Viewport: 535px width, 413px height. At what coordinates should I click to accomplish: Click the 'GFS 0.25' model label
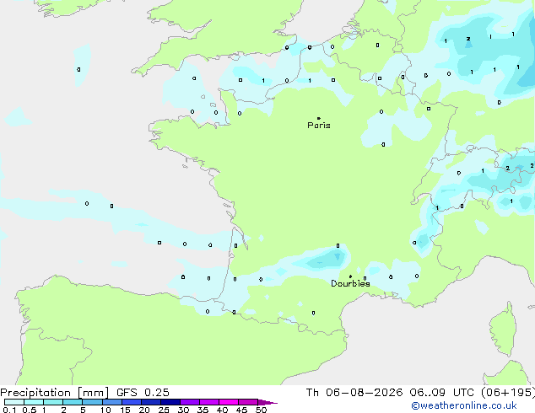[x=143, y=393]
